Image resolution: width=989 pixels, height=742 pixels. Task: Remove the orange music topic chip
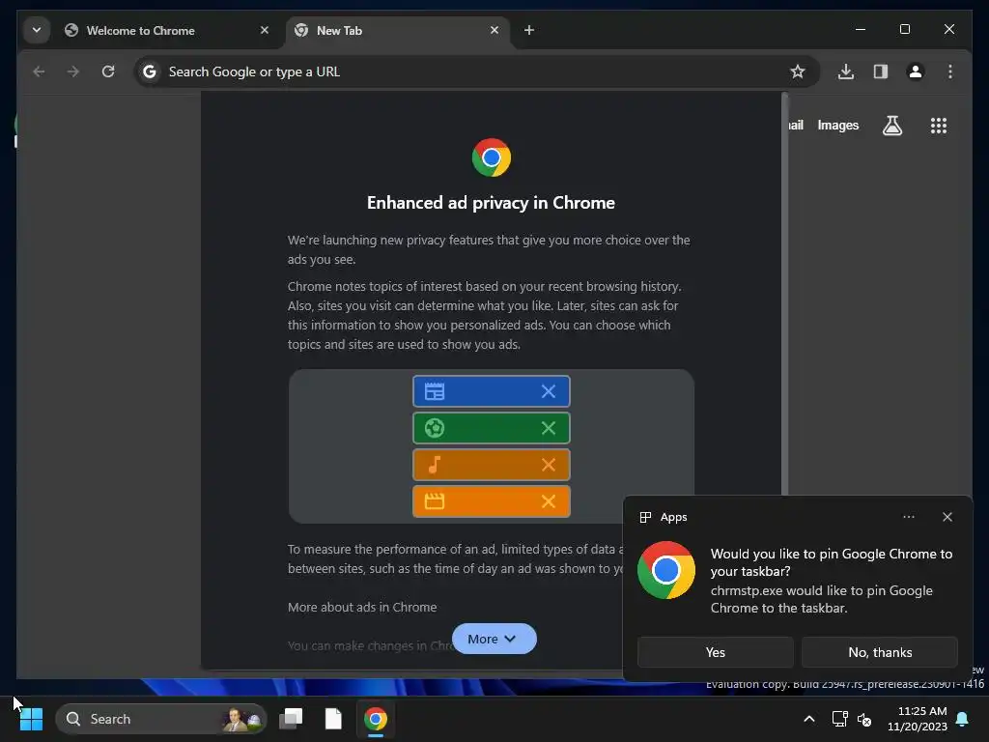point(549,465)
